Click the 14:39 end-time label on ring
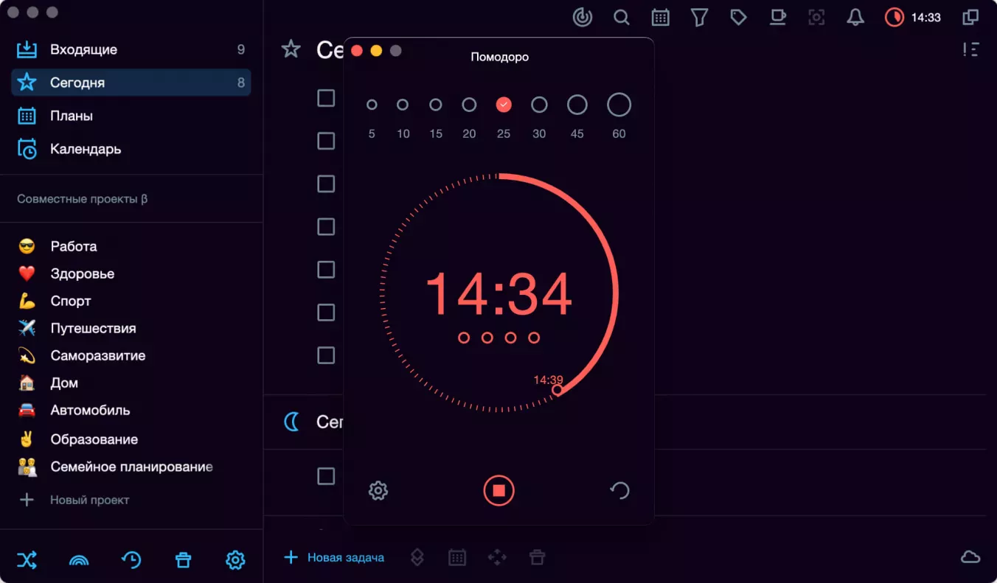 (x=548, y=380)
